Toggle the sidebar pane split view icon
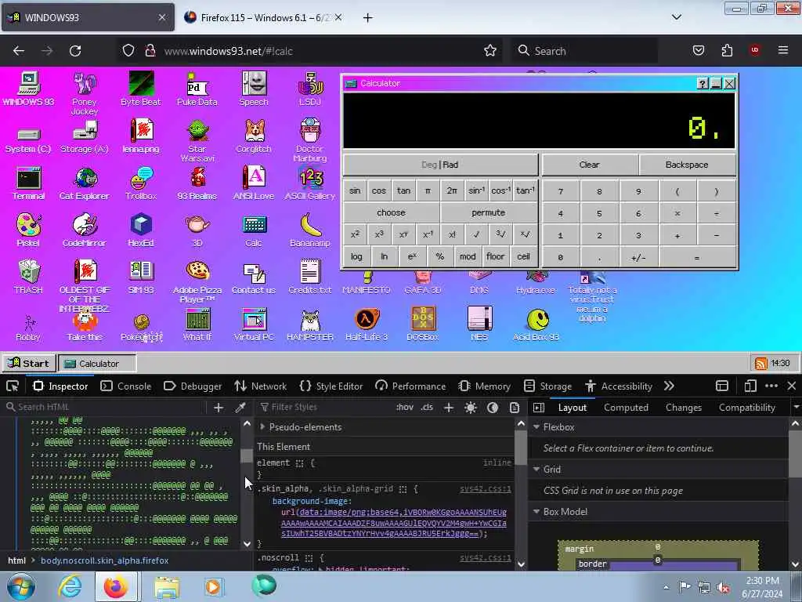Screen dimensions: 802x602 point(539,408)
